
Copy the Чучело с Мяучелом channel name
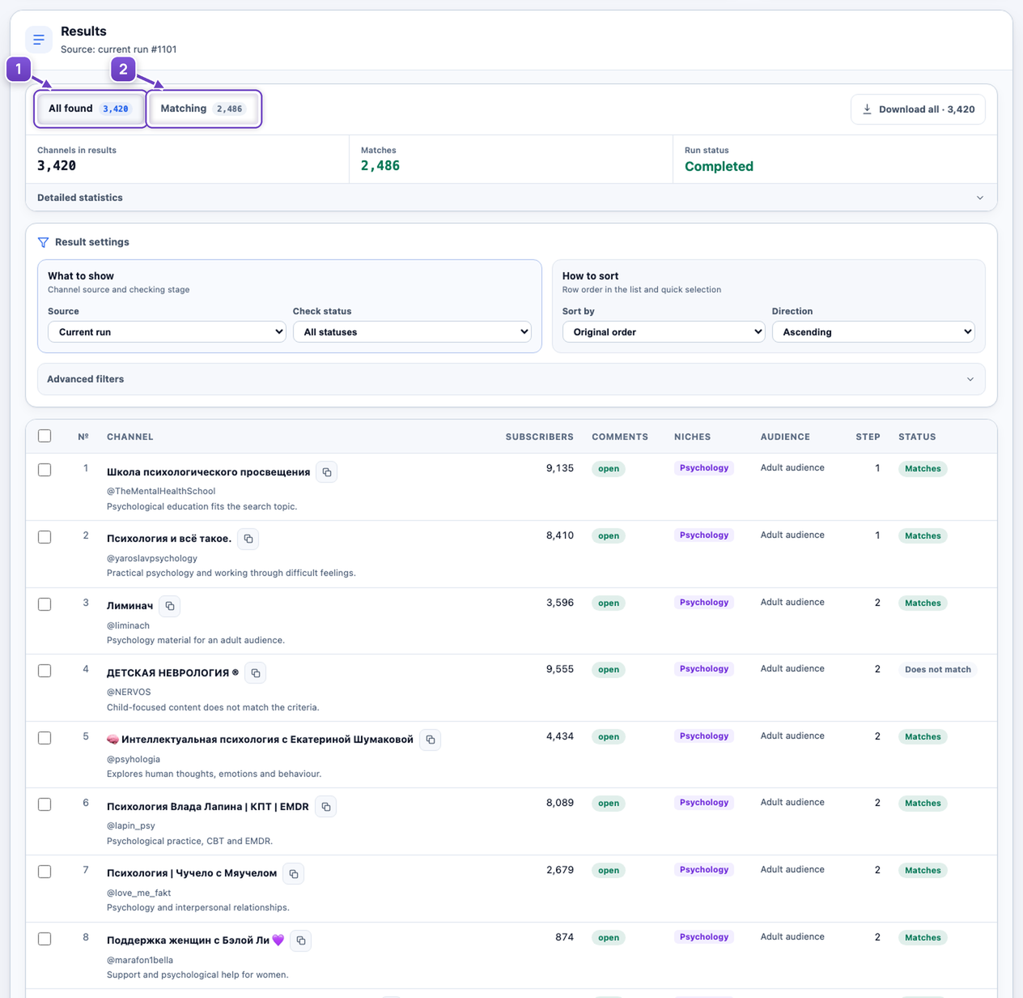coord(294,874)
